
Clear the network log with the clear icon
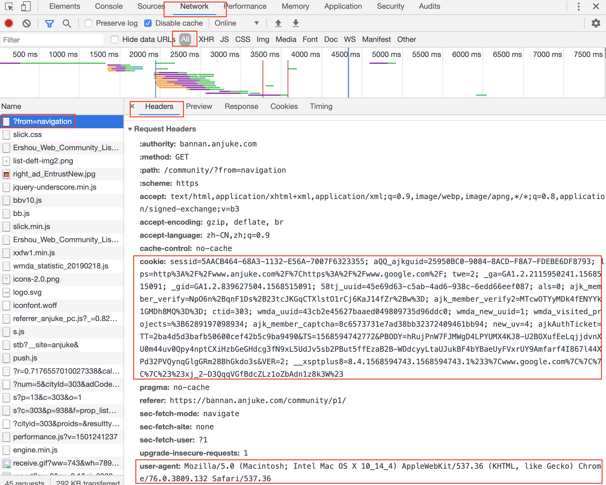(x=27, y=23)
